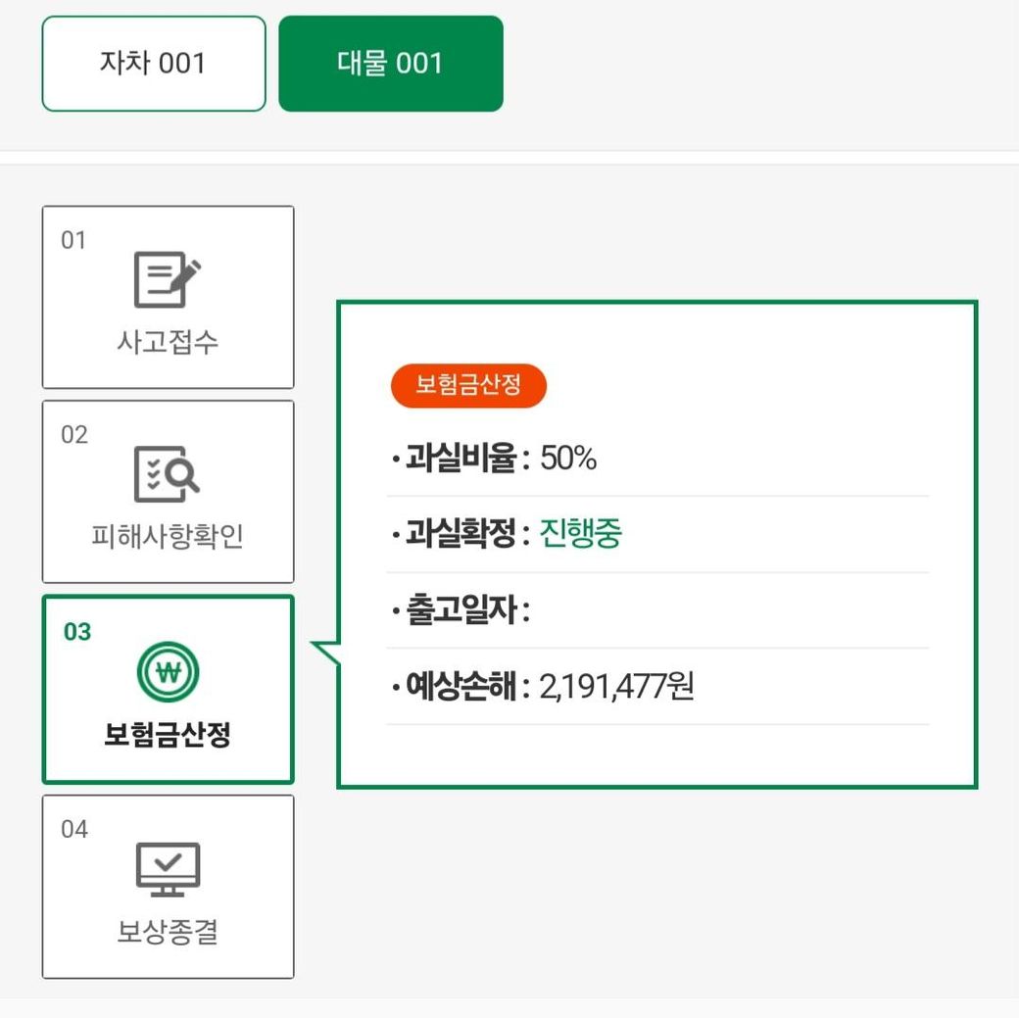This screenshot has width=1019, height=1018.
Task: Click the 출고일자 label
Action: (461, 610)
